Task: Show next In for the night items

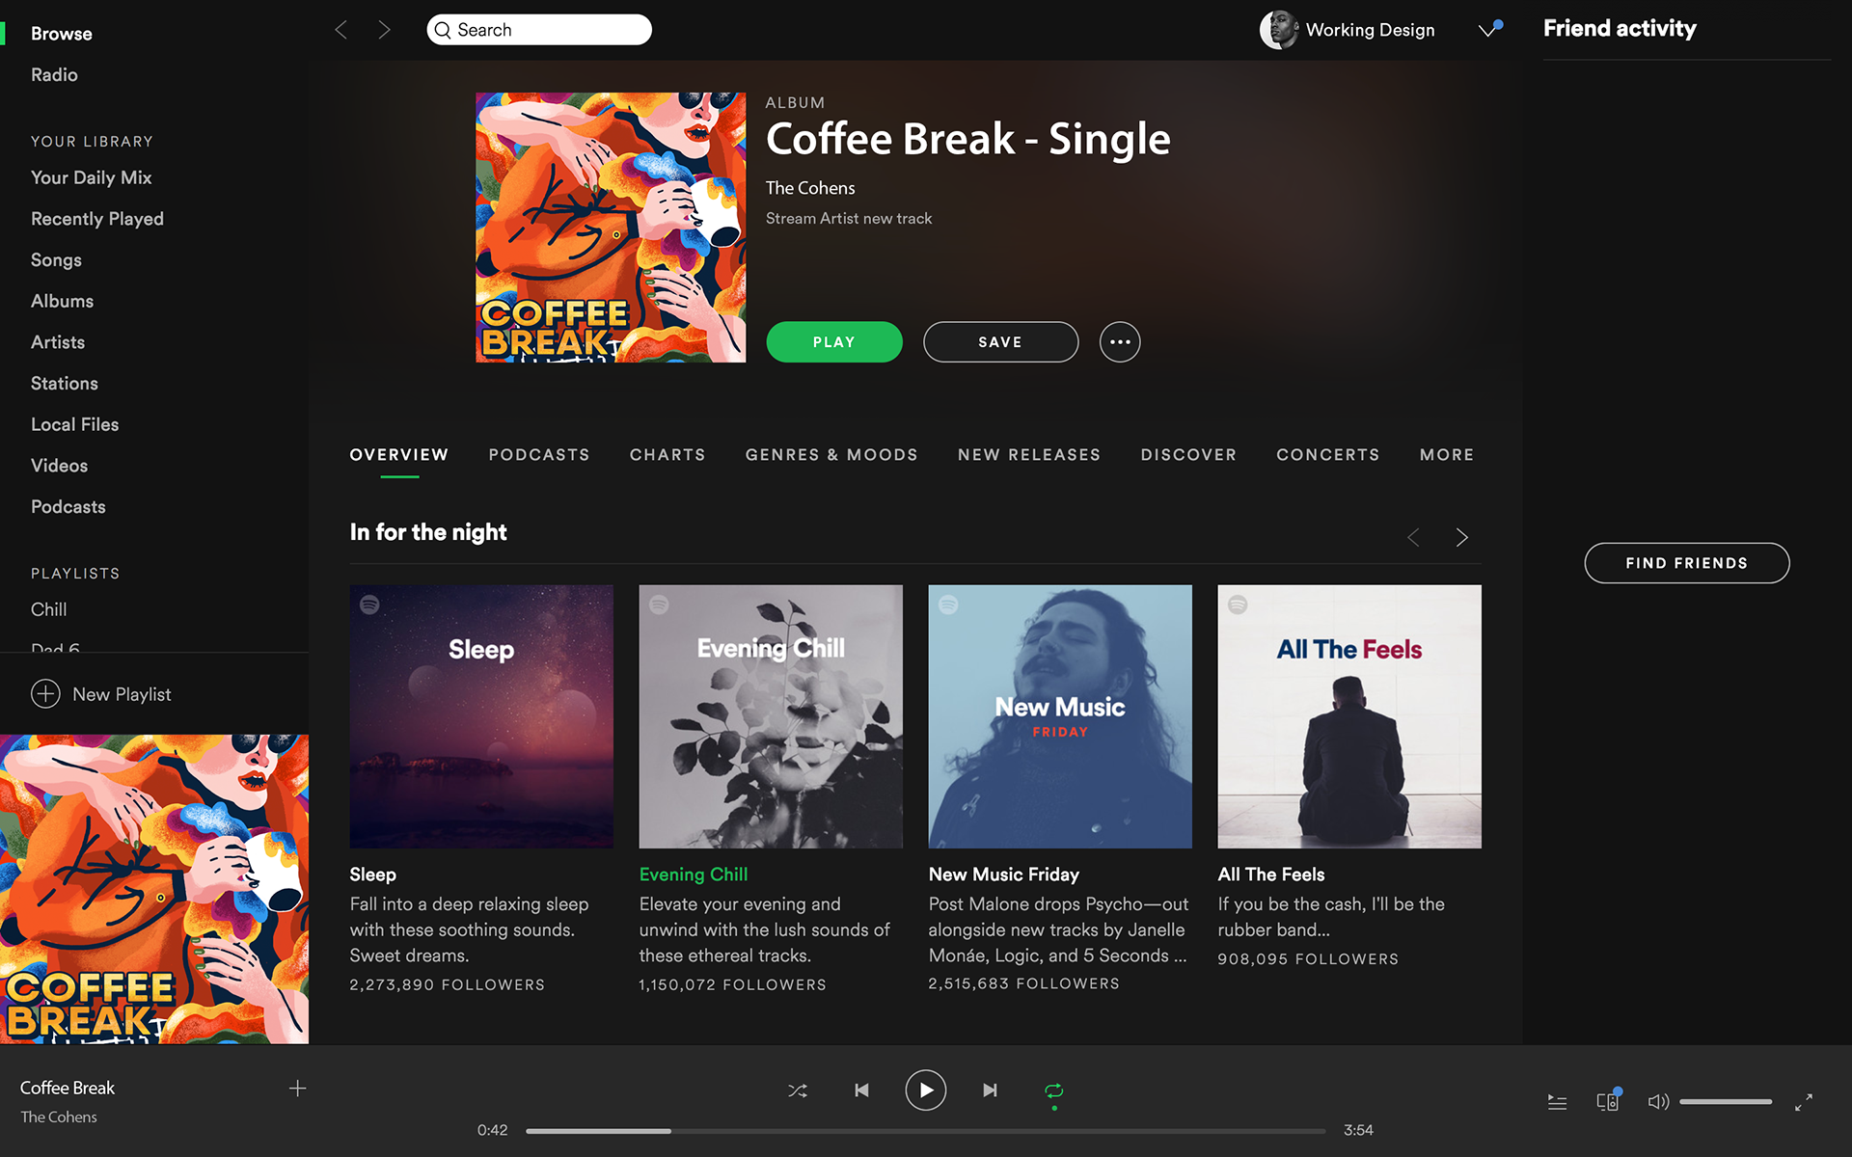Action: (x=1461, y=537)
